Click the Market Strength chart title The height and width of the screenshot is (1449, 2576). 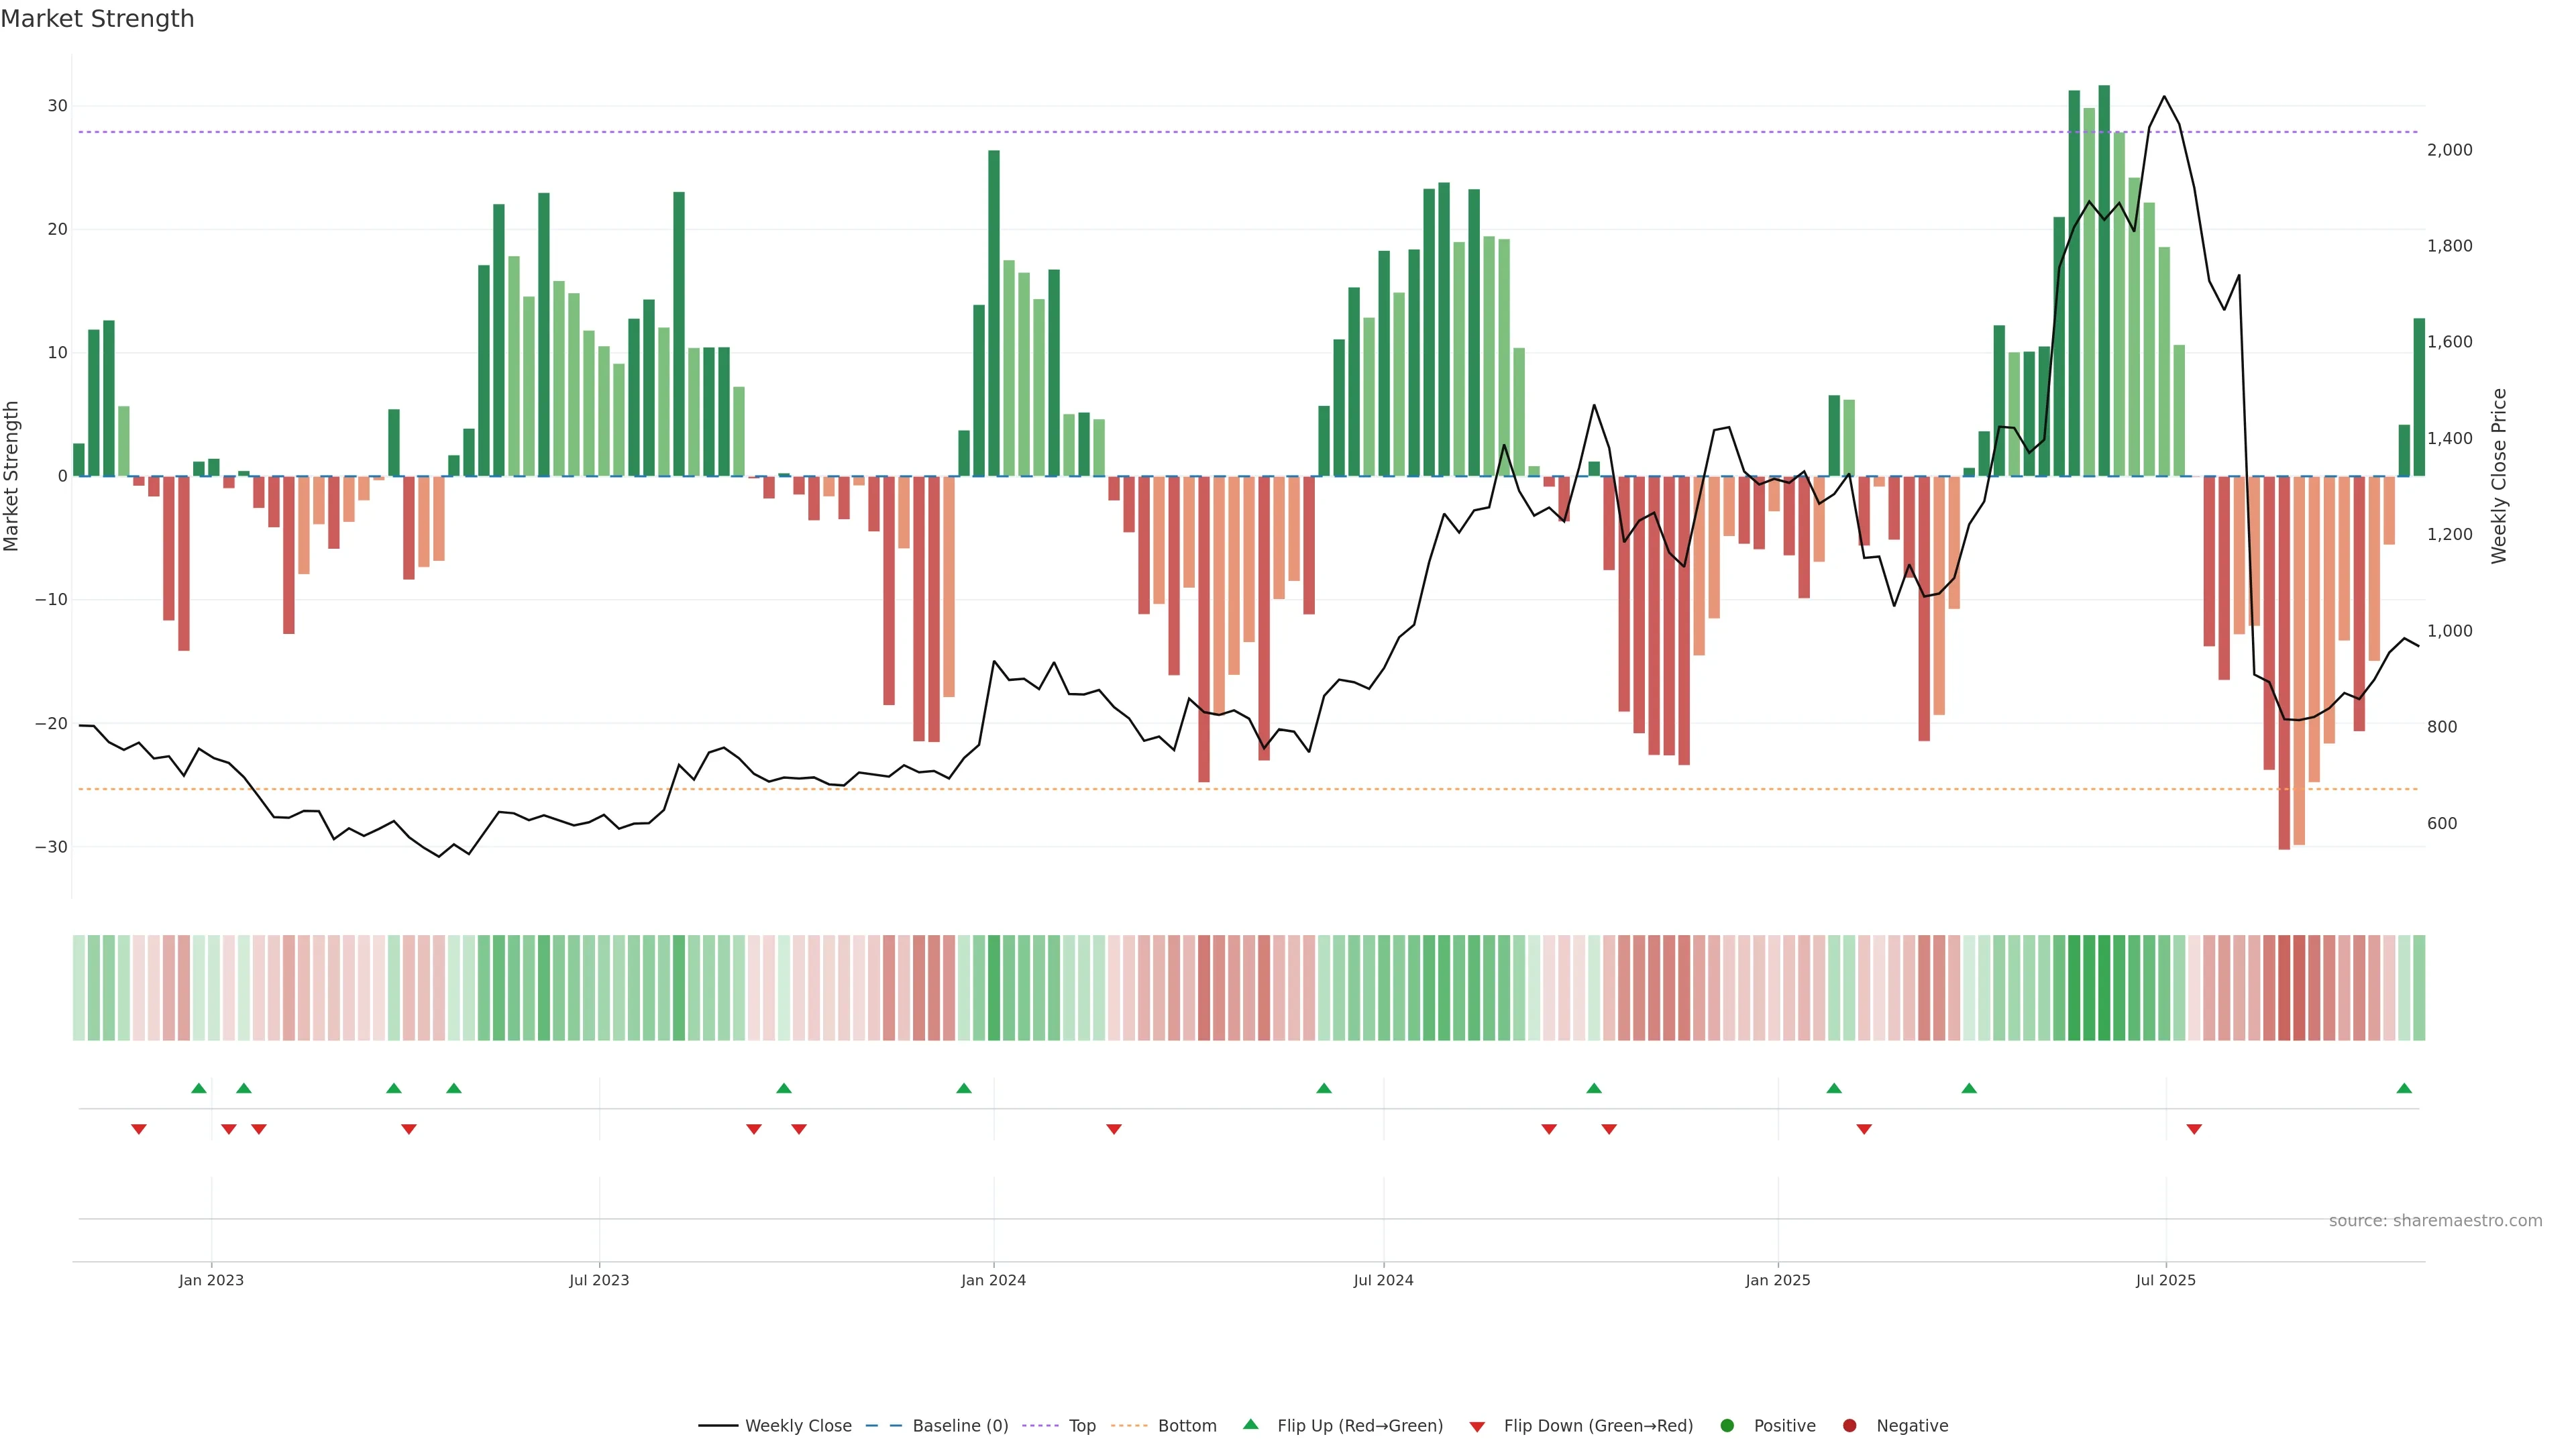(97, 19)
